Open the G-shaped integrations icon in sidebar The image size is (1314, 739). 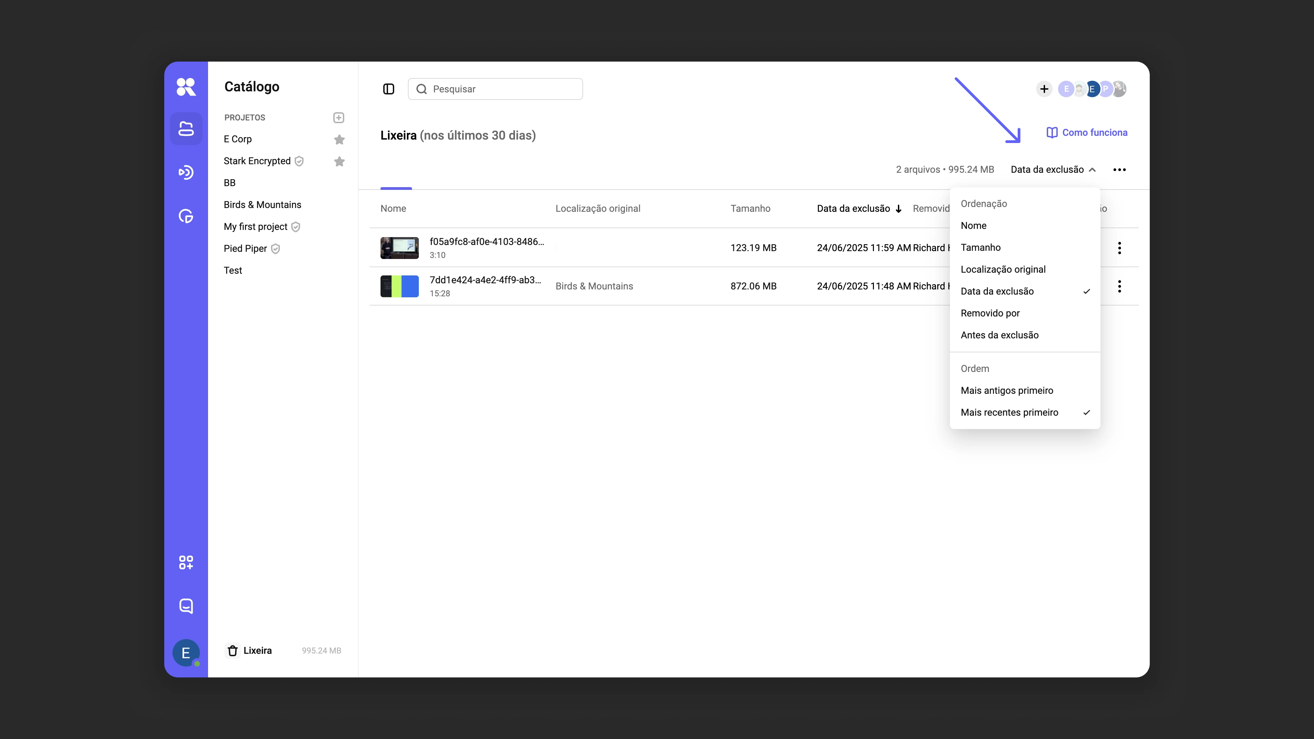[186, 216]
